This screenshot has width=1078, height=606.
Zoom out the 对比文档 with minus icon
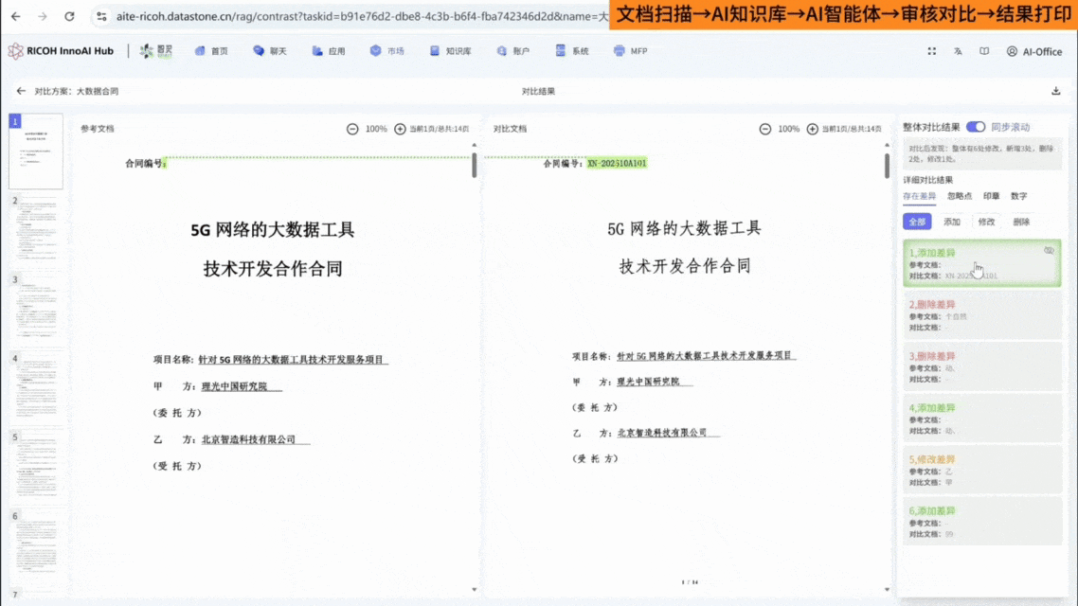click(764, 129)
